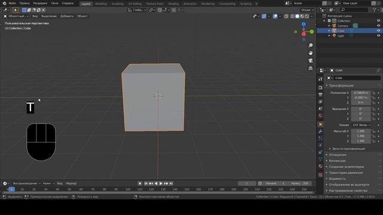
Task: Open the Object Constraints properties tab
Action: (321, 152)
